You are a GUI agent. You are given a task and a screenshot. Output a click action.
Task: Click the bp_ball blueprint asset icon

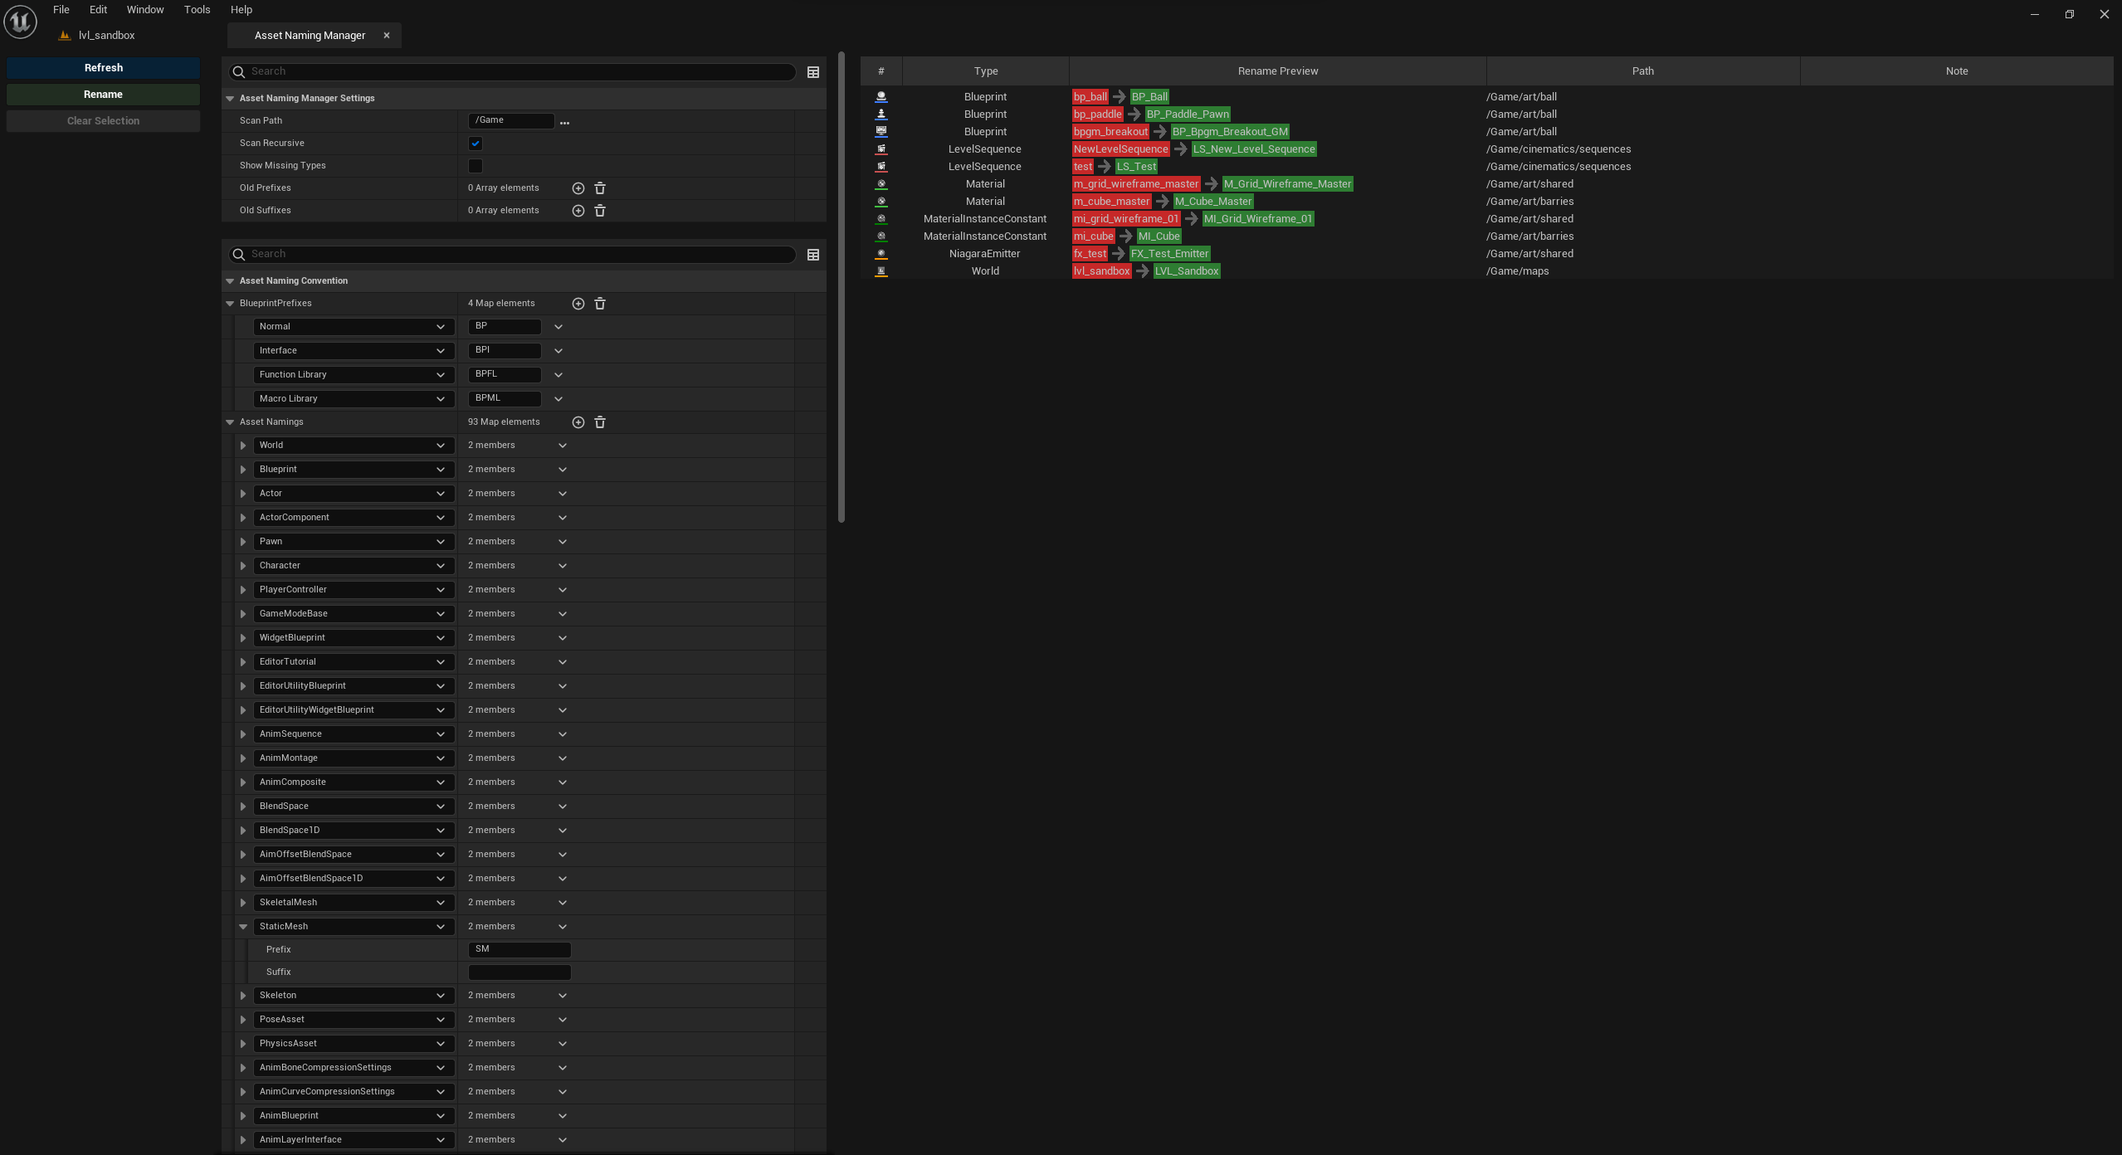coord(881,97)
